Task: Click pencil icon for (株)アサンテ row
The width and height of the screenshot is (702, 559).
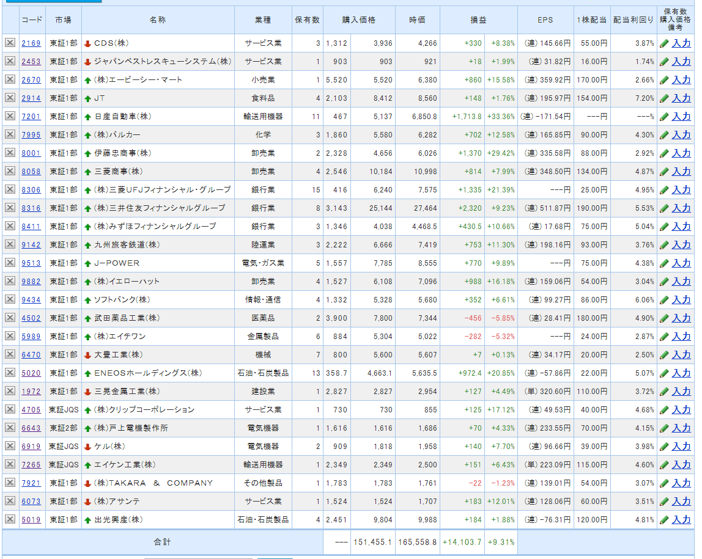Action: pos(664,502)
